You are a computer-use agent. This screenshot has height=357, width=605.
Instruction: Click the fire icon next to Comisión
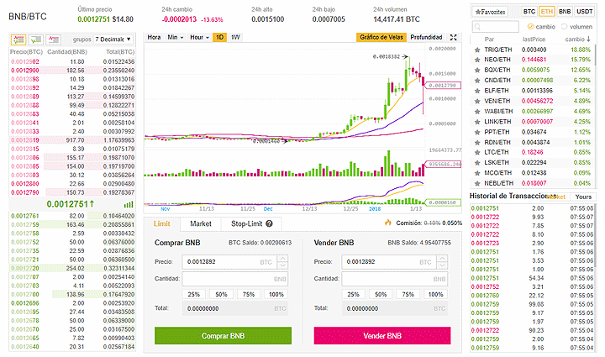click(x=388, y=223)
